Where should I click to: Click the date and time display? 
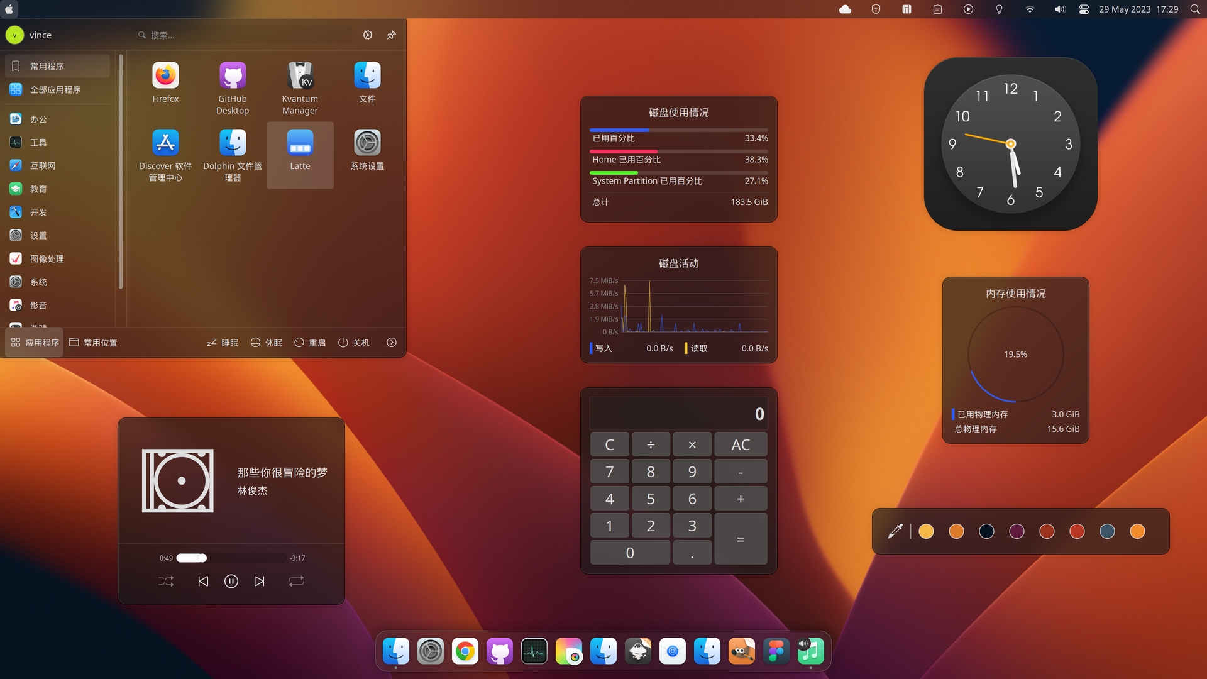(1138, 9)
